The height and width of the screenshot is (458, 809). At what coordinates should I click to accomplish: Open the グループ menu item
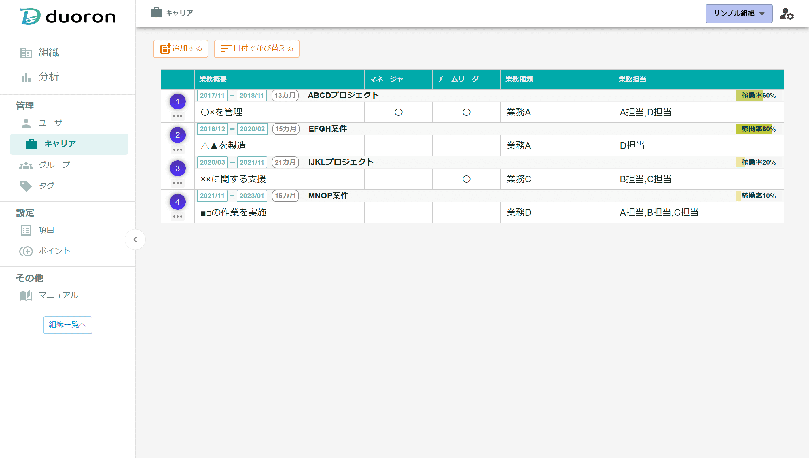pos(54,165)
